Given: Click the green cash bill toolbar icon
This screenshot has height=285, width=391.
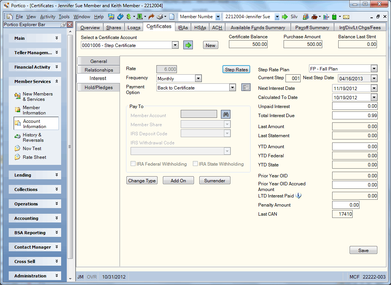Looking at the screenshot, I should click(140, 17).
